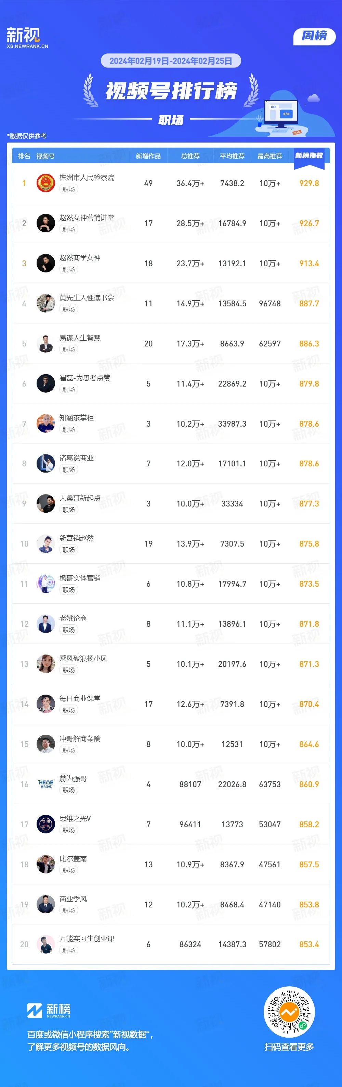Select the 周榜 weekly ranking badge

[x=314, y=36]
